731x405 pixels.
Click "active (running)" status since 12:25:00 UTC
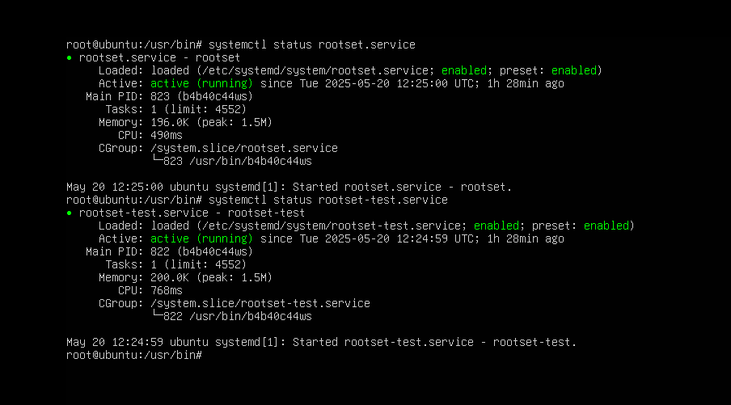tap(201, 83)
